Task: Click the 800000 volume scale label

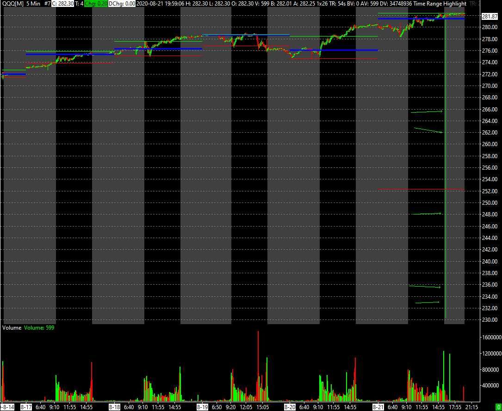Action: point(491,369)
